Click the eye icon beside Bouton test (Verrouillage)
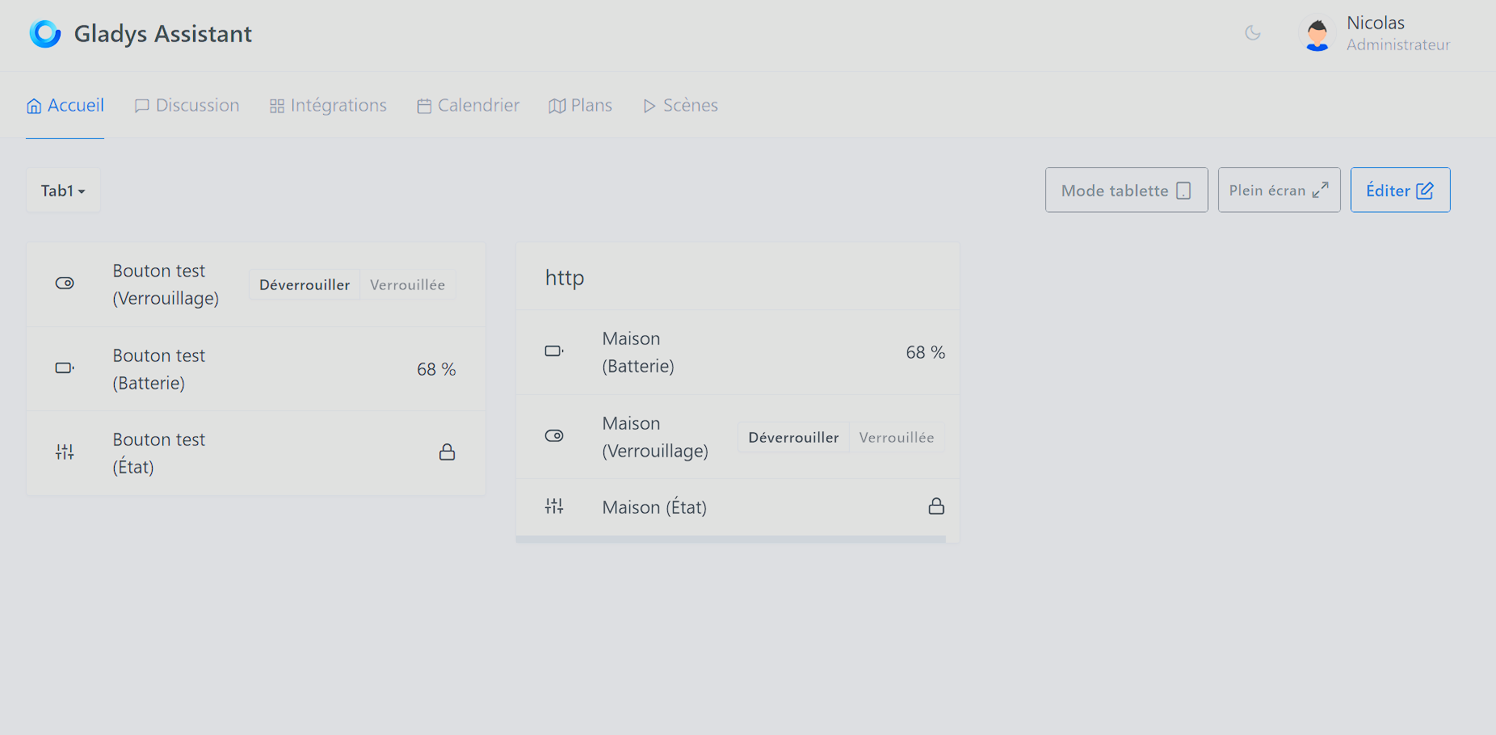The height and width of the screenshot is (735, 1496). (65, 283)
